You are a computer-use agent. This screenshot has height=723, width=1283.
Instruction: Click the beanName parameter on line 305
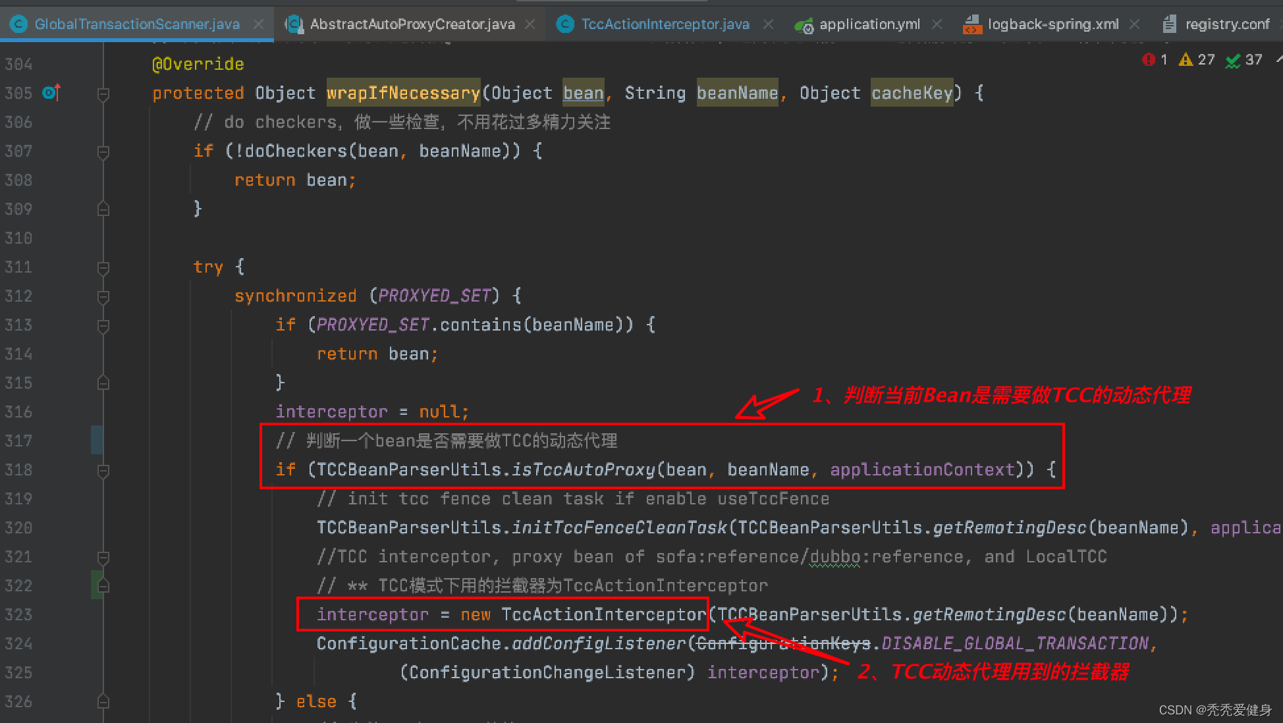738,93
